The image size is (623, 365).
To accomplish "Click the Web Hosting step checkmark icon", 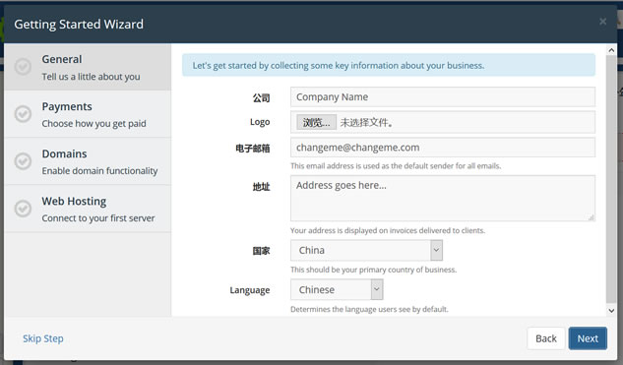I will pyautogui.click(x=23, y=209).
